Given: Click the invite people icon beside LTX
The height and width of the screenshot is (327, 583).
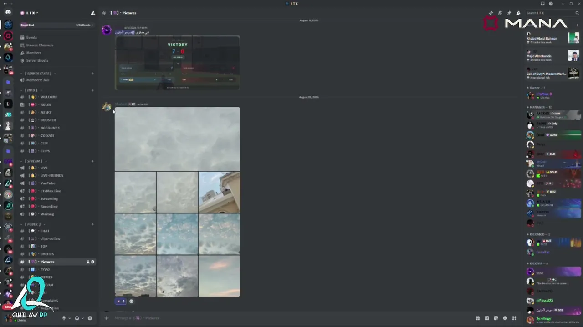Looking at the screenshot, I should point(93,13).
